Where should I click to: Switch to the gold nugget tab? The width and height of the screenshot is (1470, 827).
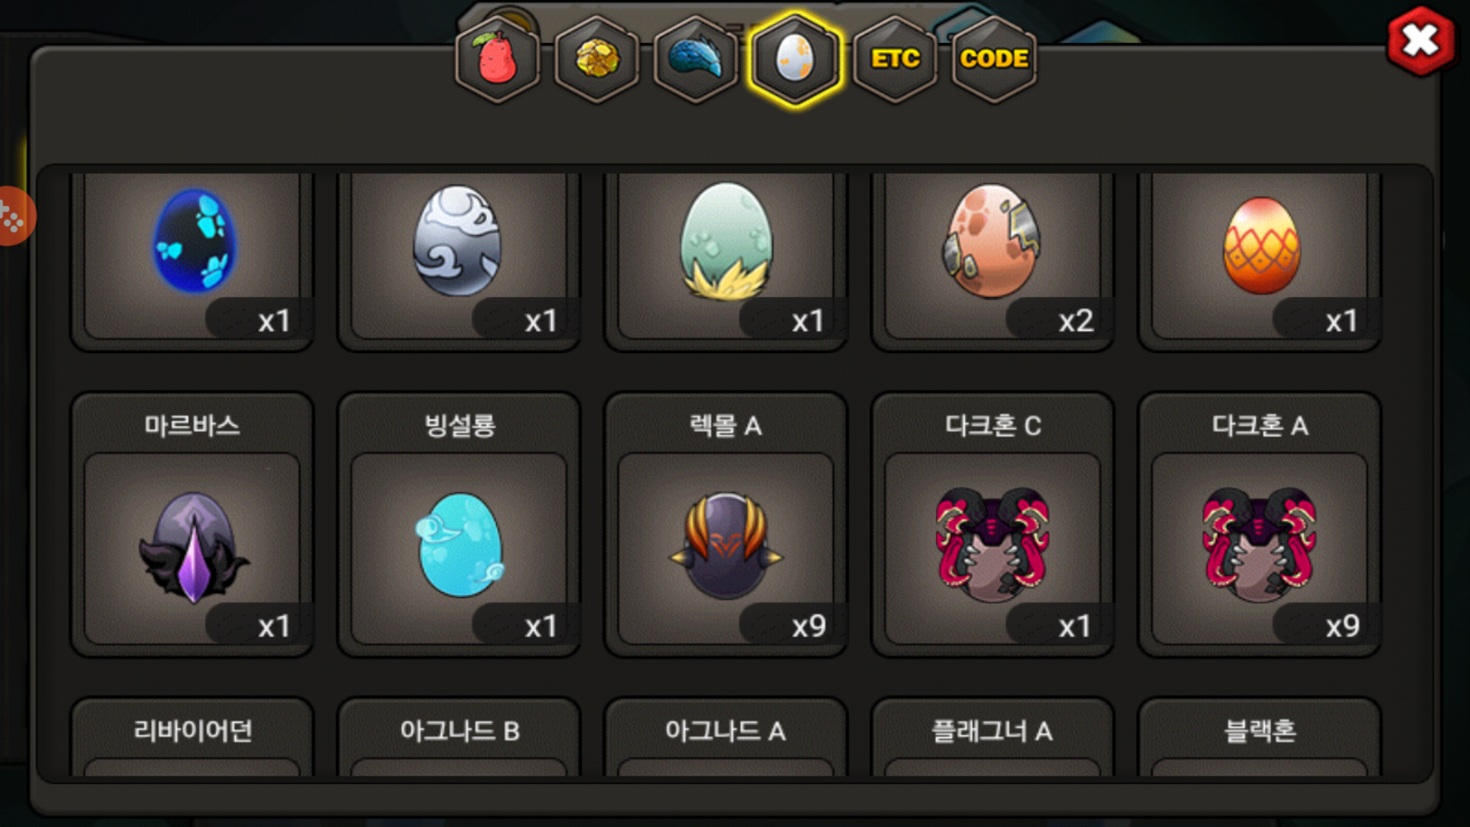[597, 59]
